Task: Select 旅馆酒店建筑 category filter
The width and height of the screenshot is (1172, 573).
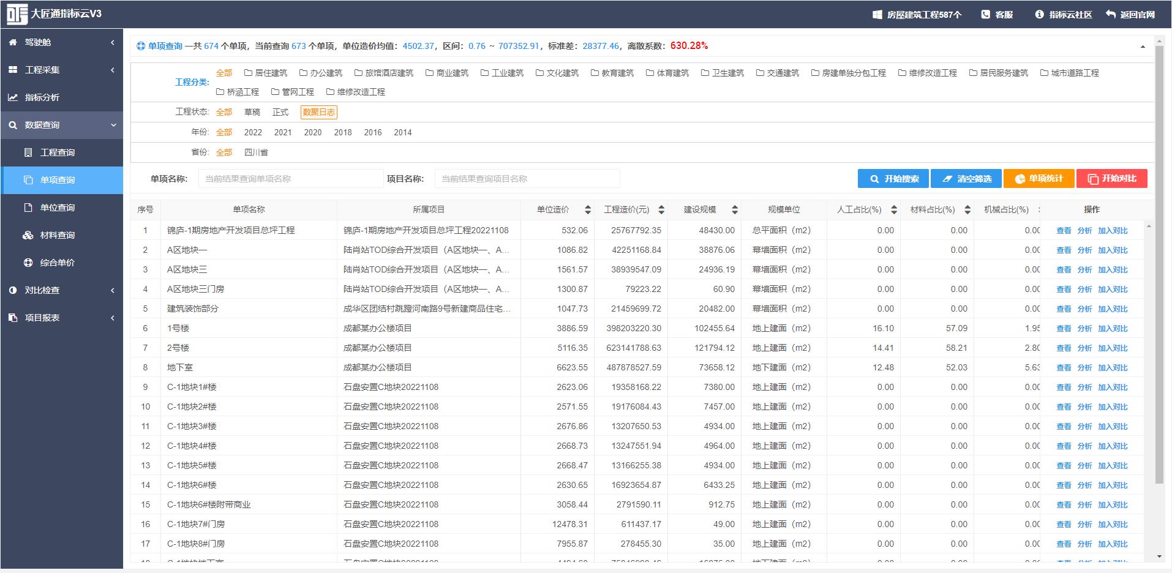Action: [x=384, y=73]
